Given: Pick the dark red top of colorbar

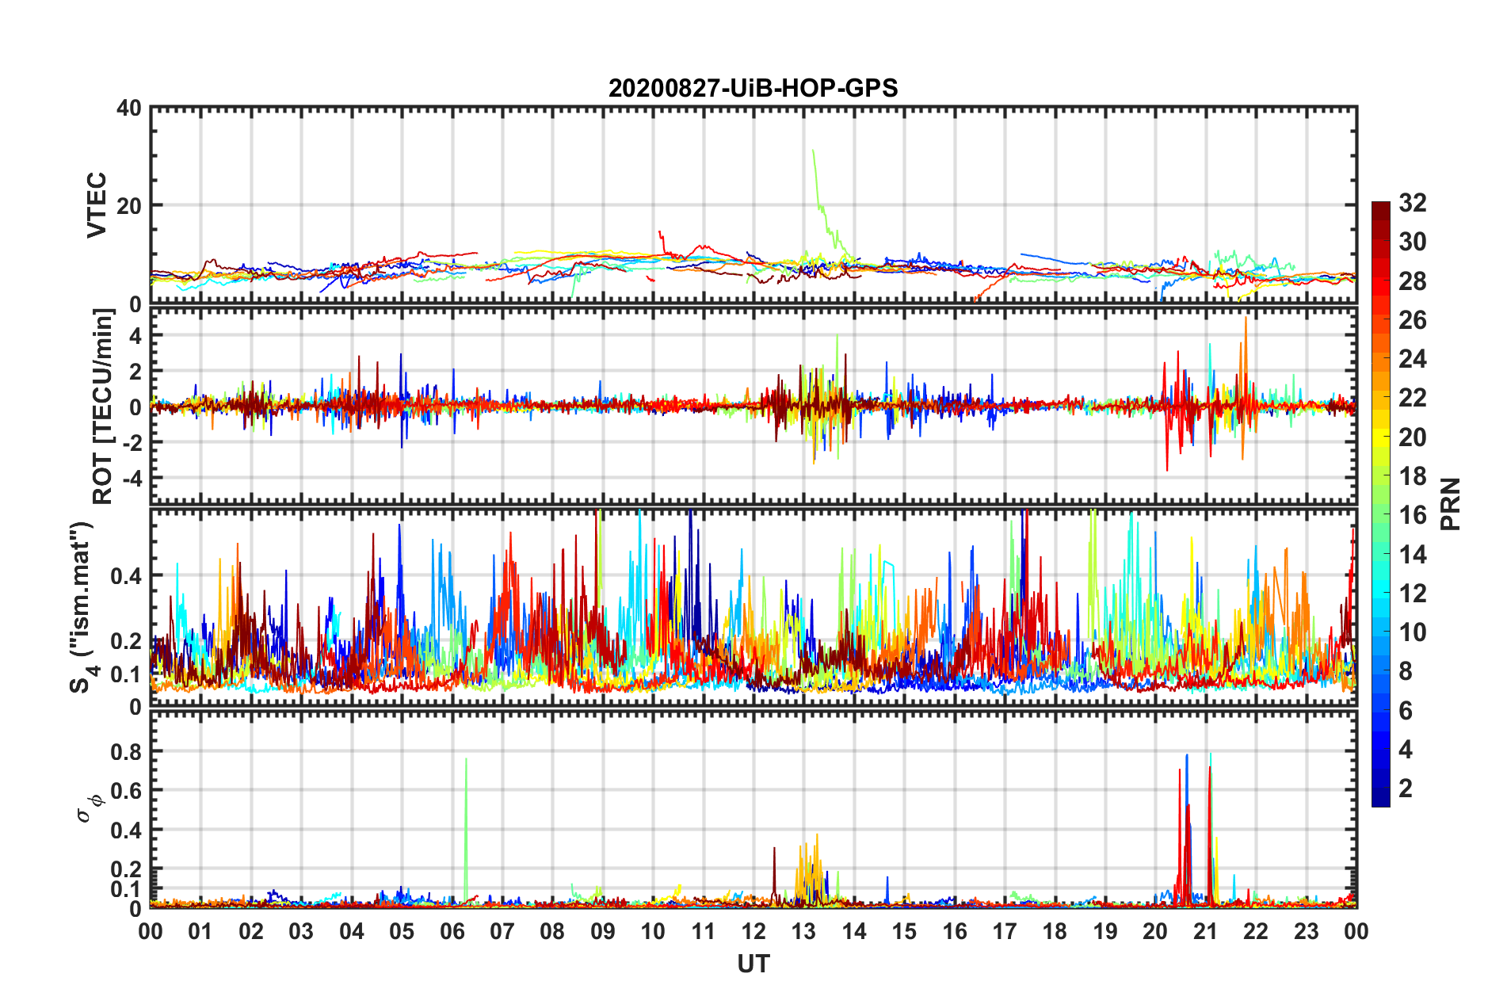Looking at the screenshot, I should point(1381,208).
